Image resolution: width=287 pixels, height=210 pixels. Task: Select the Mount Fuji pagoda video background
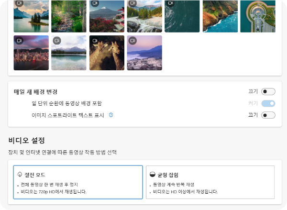pos(107,16)
